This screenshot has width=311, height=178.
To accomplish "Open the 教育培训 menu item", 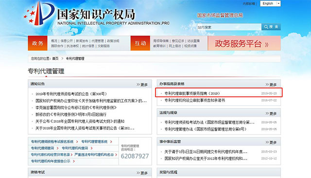I will pyautogui.click(x=159, y=46).
